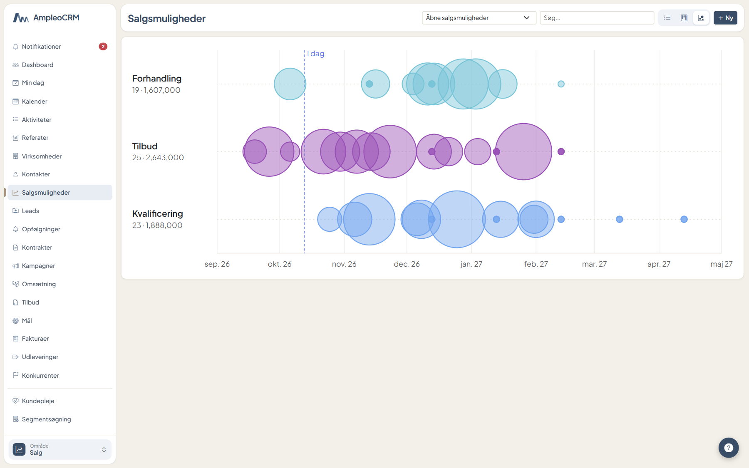This screenshot has height=468, width=749.
Task: Open the Kalender icon in sidebar
Action: [x=16, y=102]
